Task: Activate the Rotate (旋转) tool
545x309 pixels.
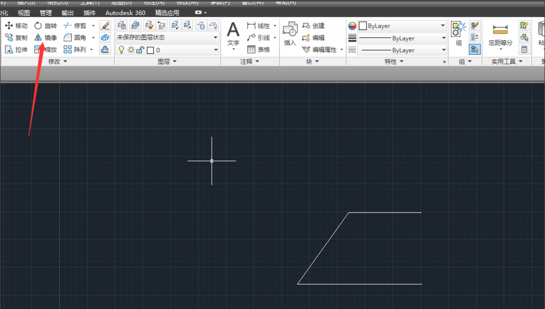Action: [x=45, y=26]
